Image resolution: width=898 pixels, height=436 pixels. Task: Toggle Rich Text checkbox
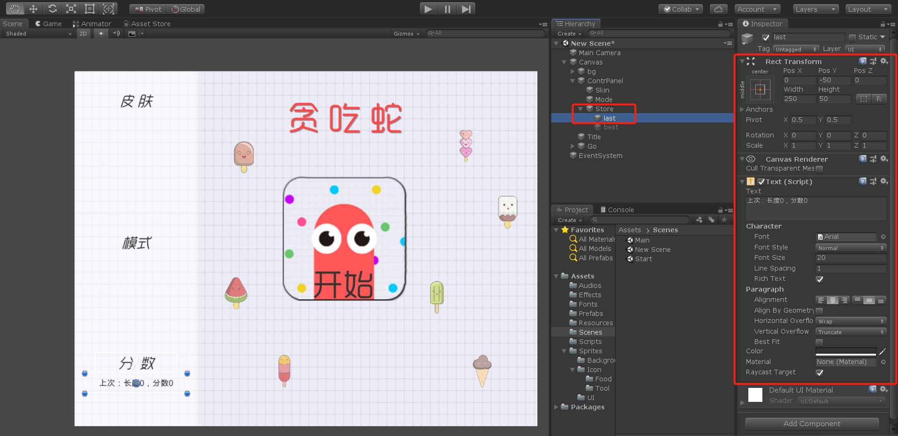click(x=819, y=279)
